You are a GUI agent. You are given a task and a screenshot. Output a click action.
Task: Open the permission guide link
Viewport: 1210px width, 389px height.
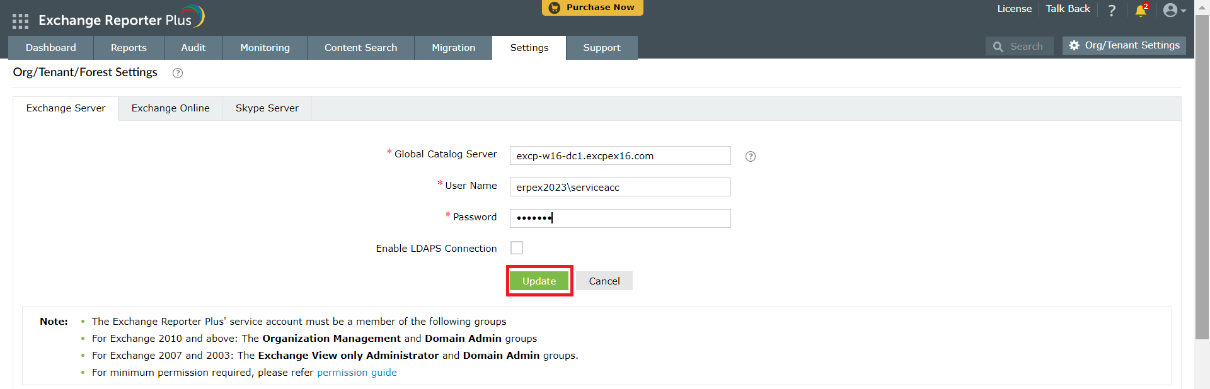(x=357, y=373)
